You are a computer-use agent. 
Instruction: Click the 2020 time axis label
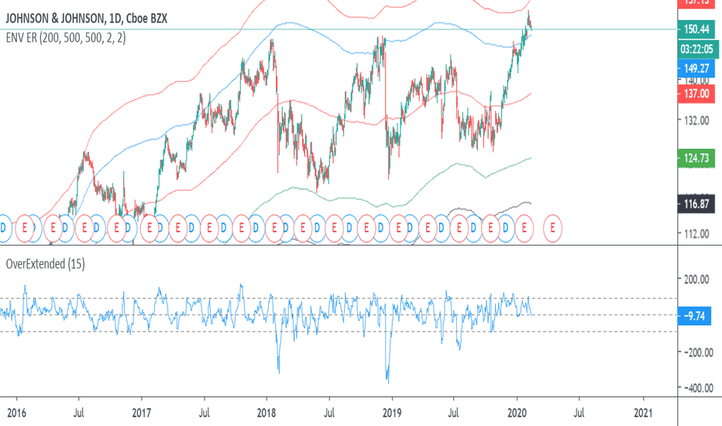[517, 412]
